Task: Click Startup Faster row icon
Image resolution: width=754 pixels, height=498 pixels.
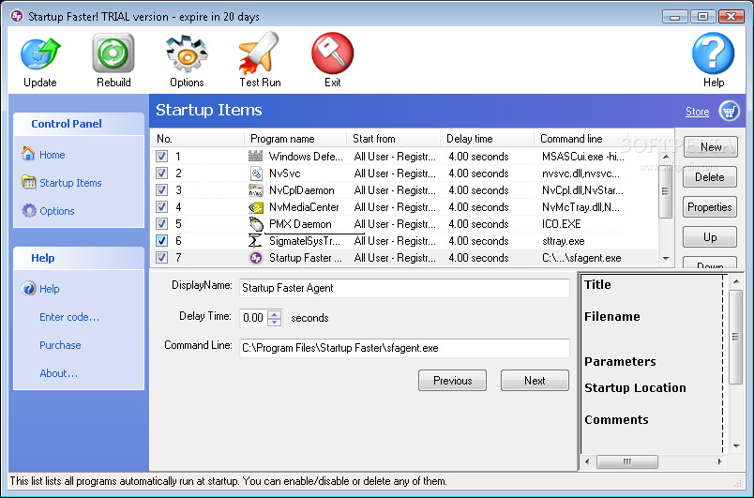Action: tap(256, 258)
